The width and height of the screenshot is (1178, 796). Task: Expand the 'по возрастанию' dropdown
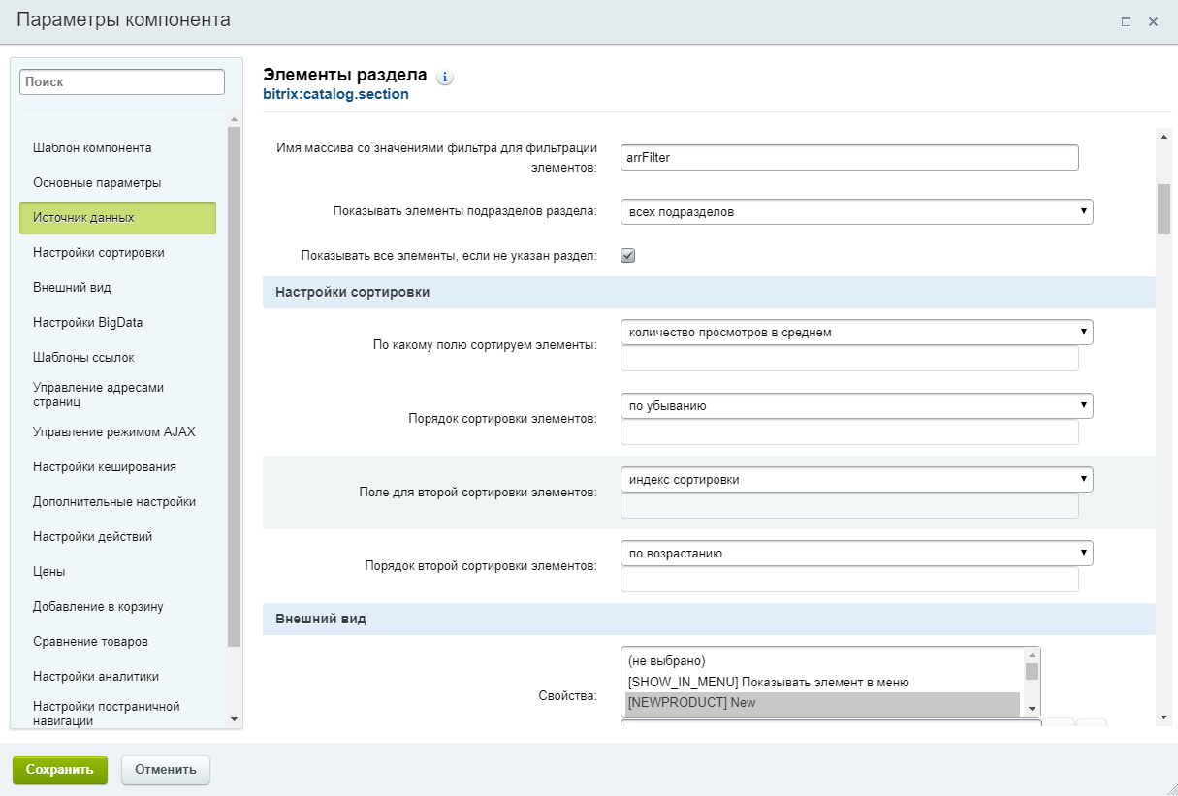856,554
